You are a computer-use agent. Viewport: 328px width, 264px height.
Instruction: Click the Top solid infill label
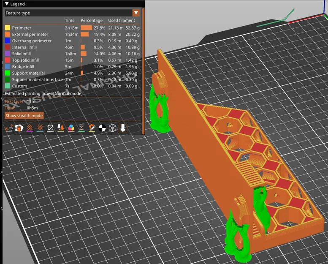click(x=25, y=60)
